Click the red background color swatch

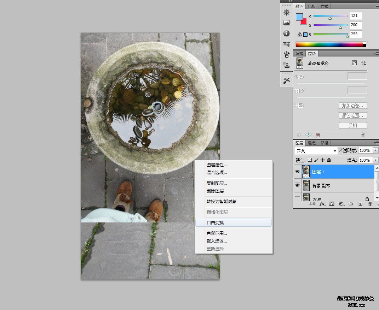(304, 22)
